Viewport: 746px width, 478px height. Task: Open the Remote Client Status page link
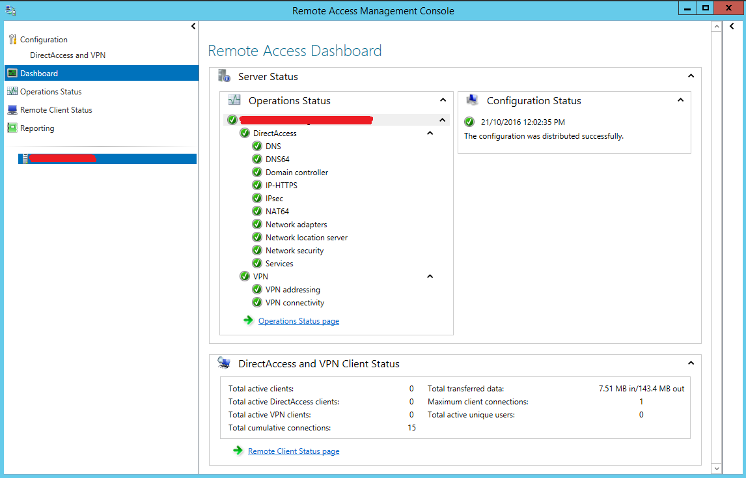pos(294,451)
